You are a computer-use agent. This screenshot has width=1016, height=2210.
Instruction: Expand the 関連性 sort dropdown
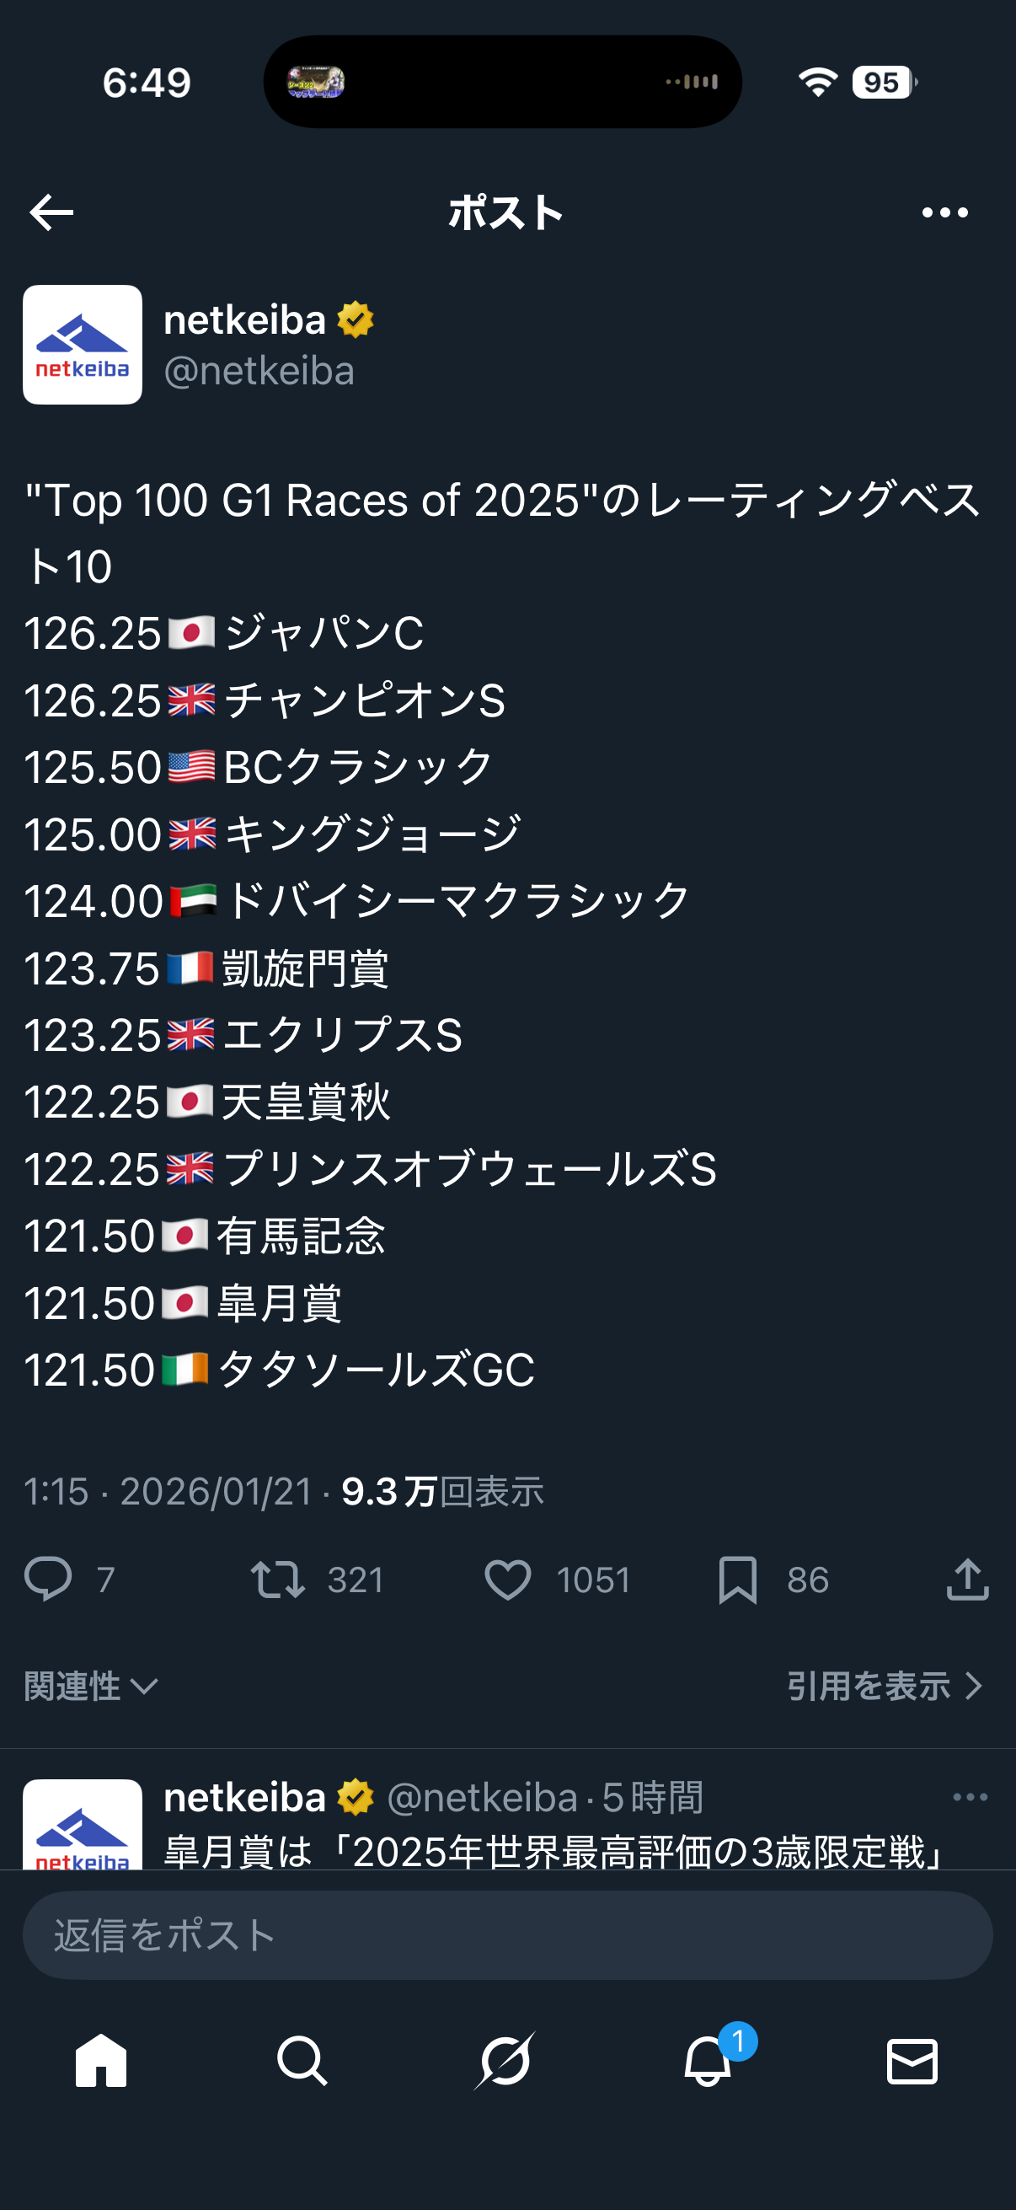coord(91,1686)
